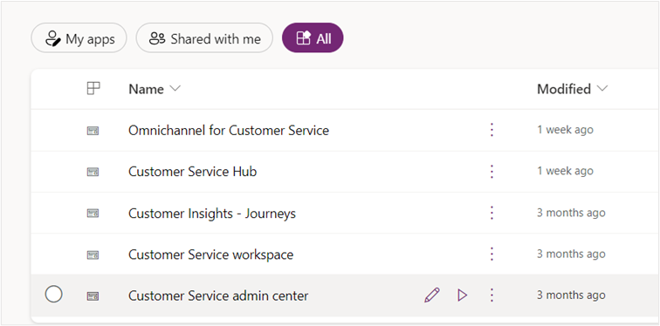660x326 pixels.
Task: Click '3 months ago' in Customer Insights row
Action: click(571, 213)
